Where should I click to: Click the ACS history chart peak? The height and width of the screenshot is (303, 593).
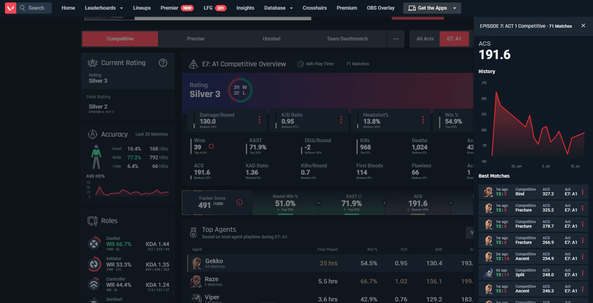pos(496,92)
